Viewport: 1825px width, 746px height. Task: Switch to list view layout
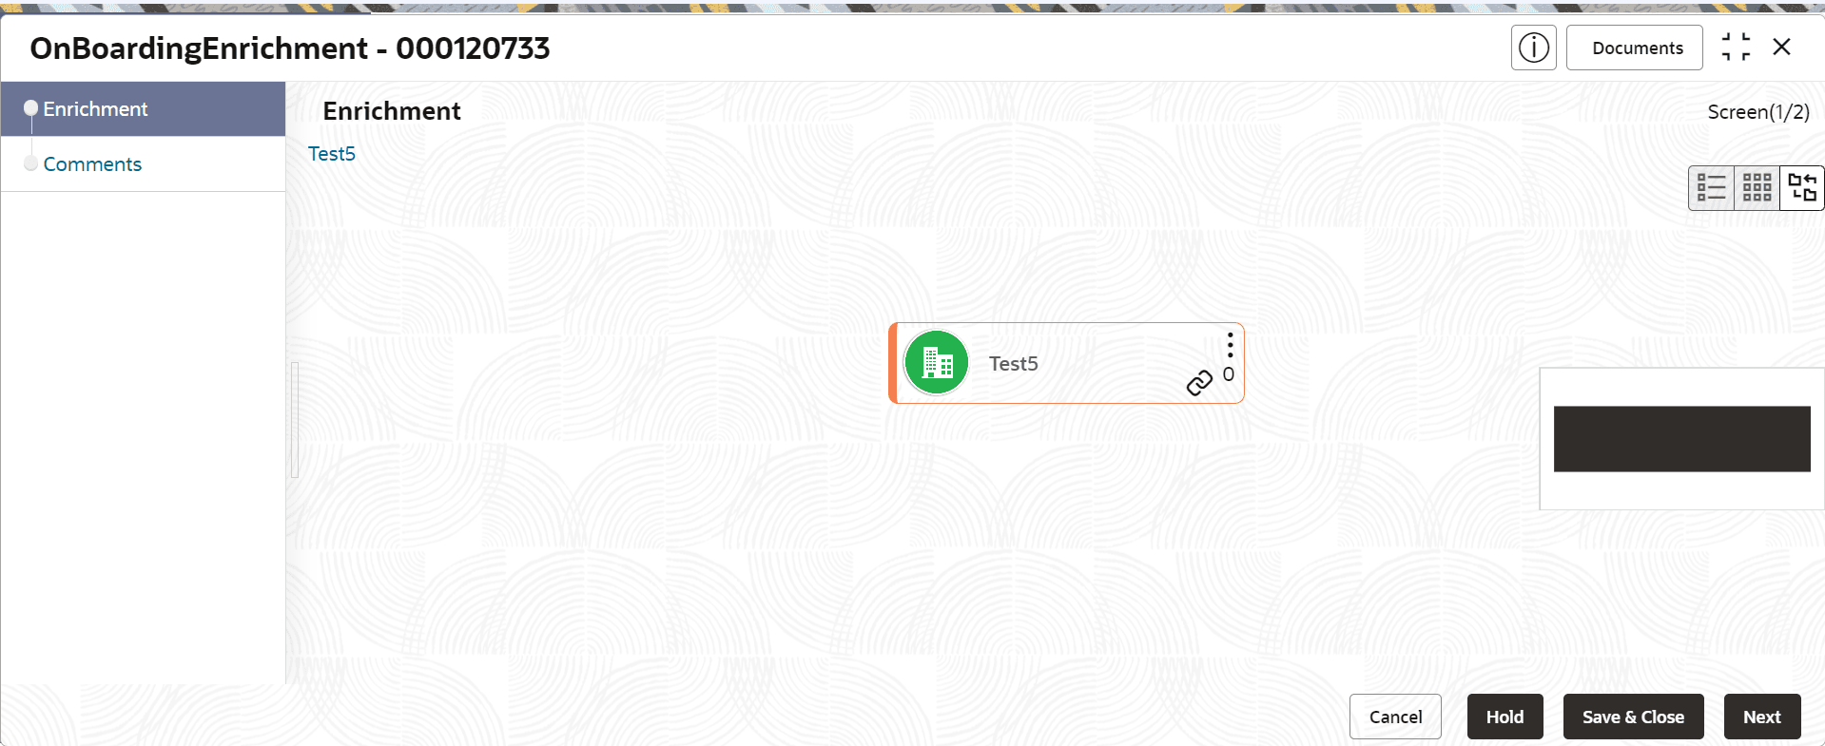tap(1711, 187)
